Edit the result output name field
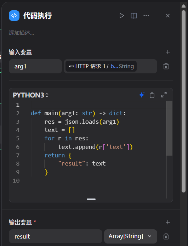This screenshot has height=246, width=188. 56,236
